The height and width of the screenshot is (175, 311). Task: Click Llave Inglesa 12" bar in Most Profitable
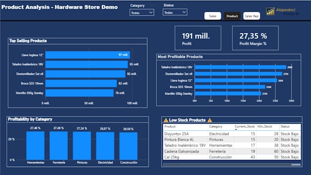236,80
